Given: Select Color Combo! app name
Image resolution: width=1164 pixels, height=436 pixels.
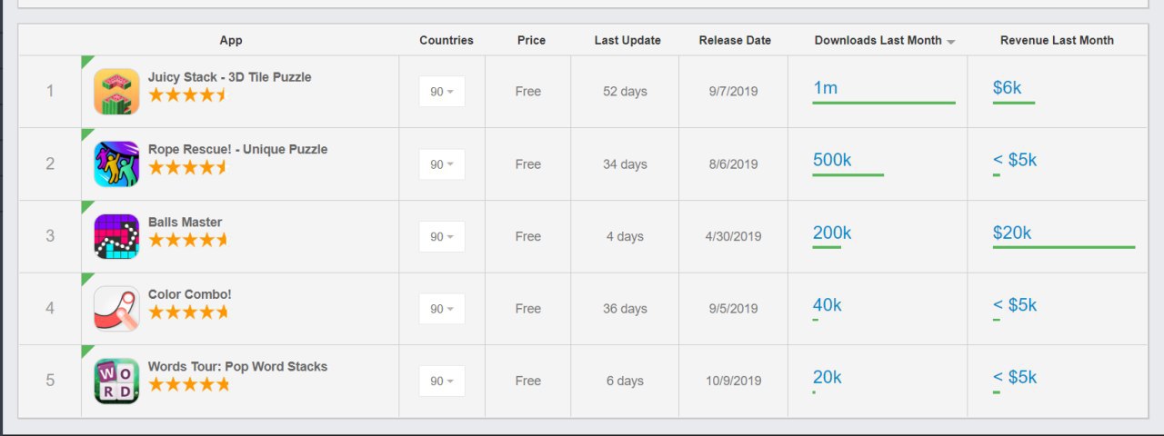Looking at the screenshot, I should point(190,294).
